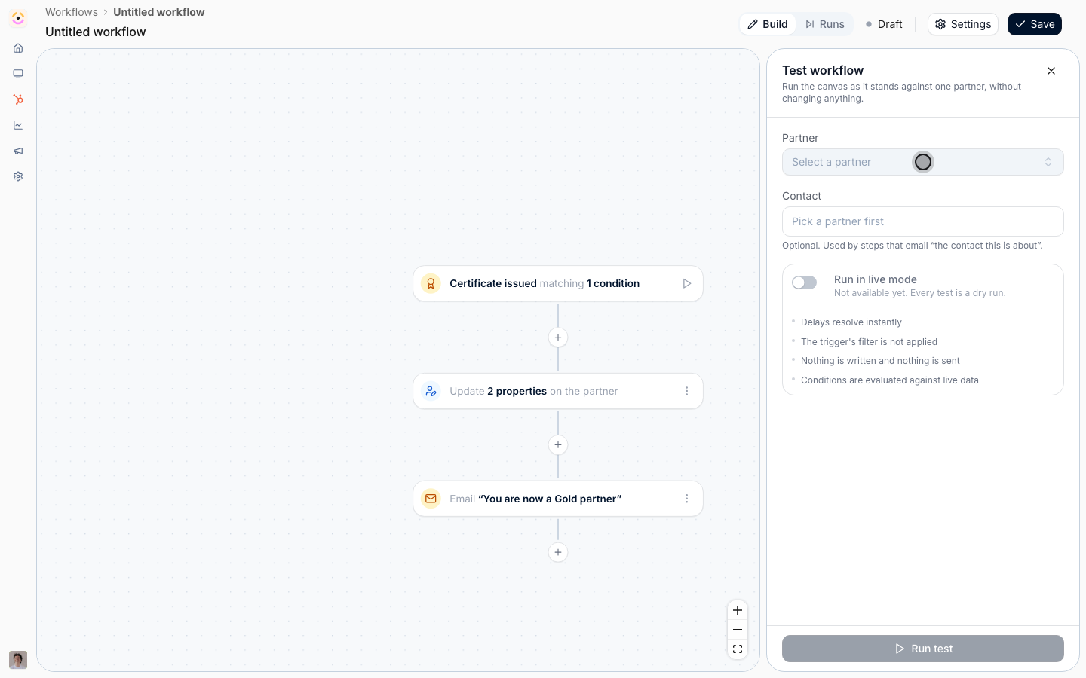Open the megaphone campaigns sidebar icon
Screen dimensions: 1086x678
point(18,151)
